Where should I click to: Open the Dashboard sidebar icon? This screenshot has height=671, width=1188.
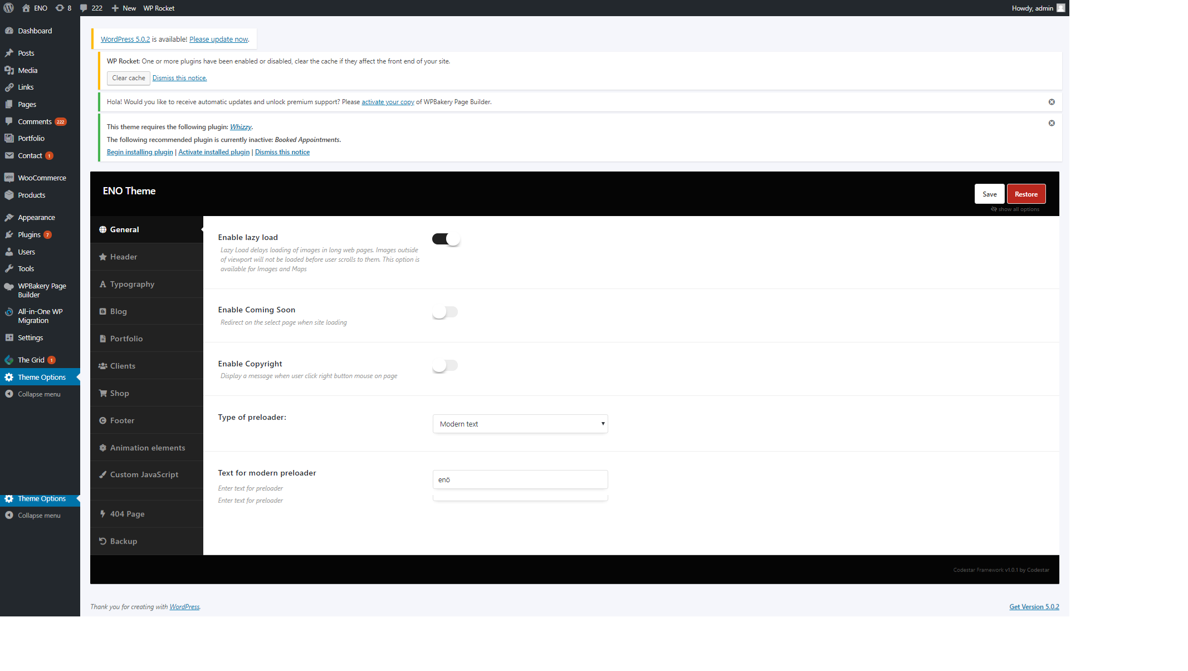9,31
